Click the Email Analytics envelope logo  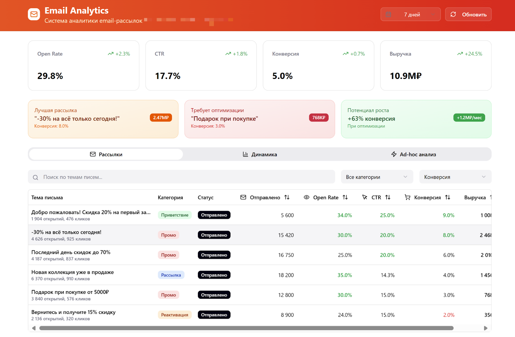34,14
